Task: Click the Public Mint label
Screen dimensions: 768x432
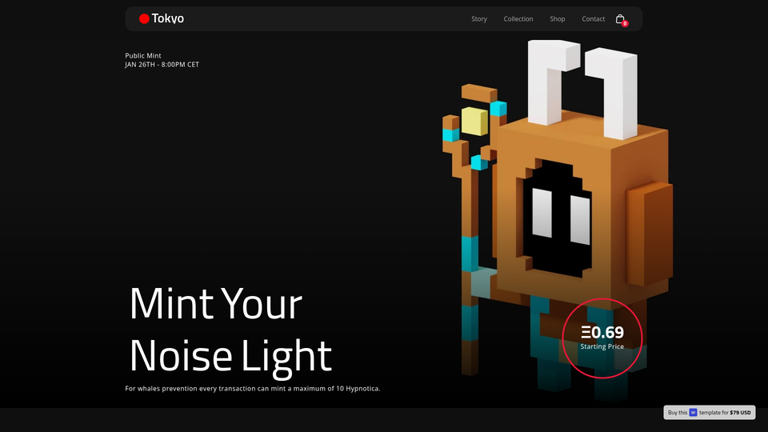Action: (143, 56)
